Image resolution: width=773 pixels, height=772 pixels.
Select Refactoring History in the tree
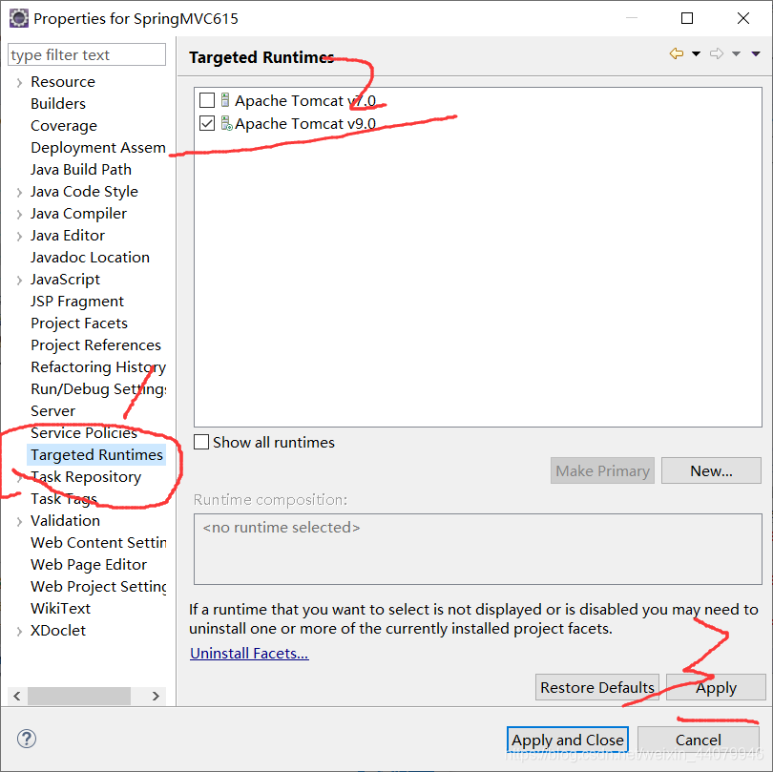pos(98,367)
